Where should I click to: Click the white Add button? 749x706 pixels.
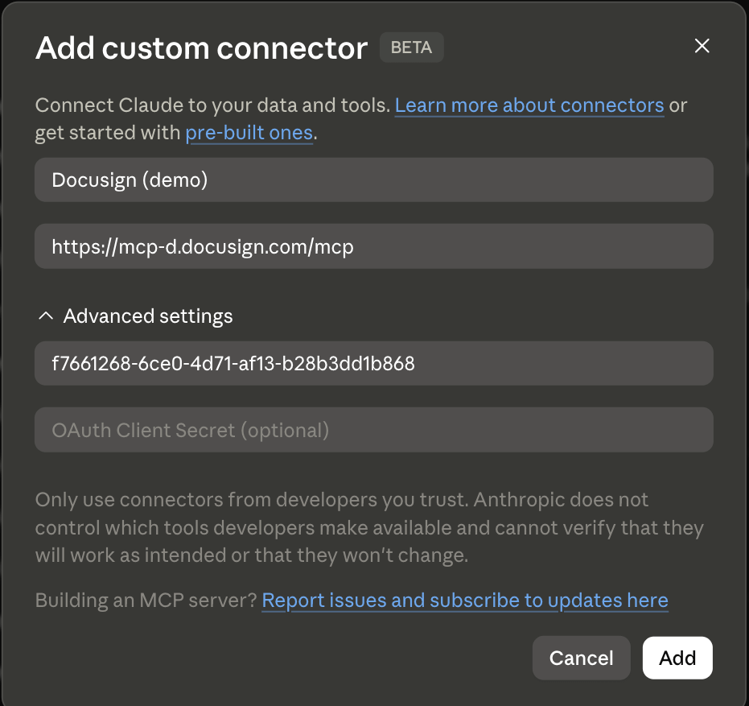[x=677, y=658]
